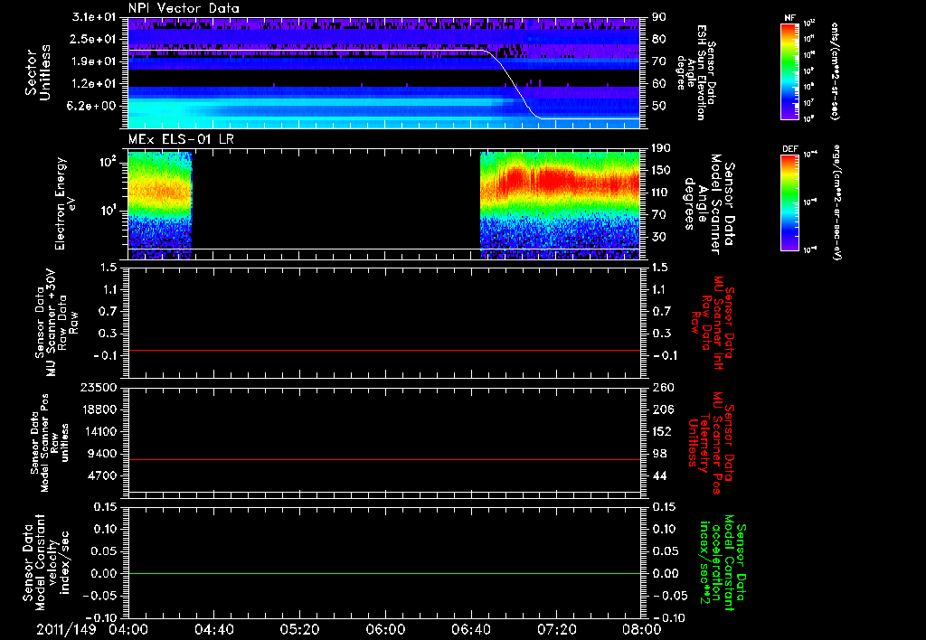Click the '98' telemetry position tick
The height and width of the screenshot is (640, 926).
[x=659, y=454]
